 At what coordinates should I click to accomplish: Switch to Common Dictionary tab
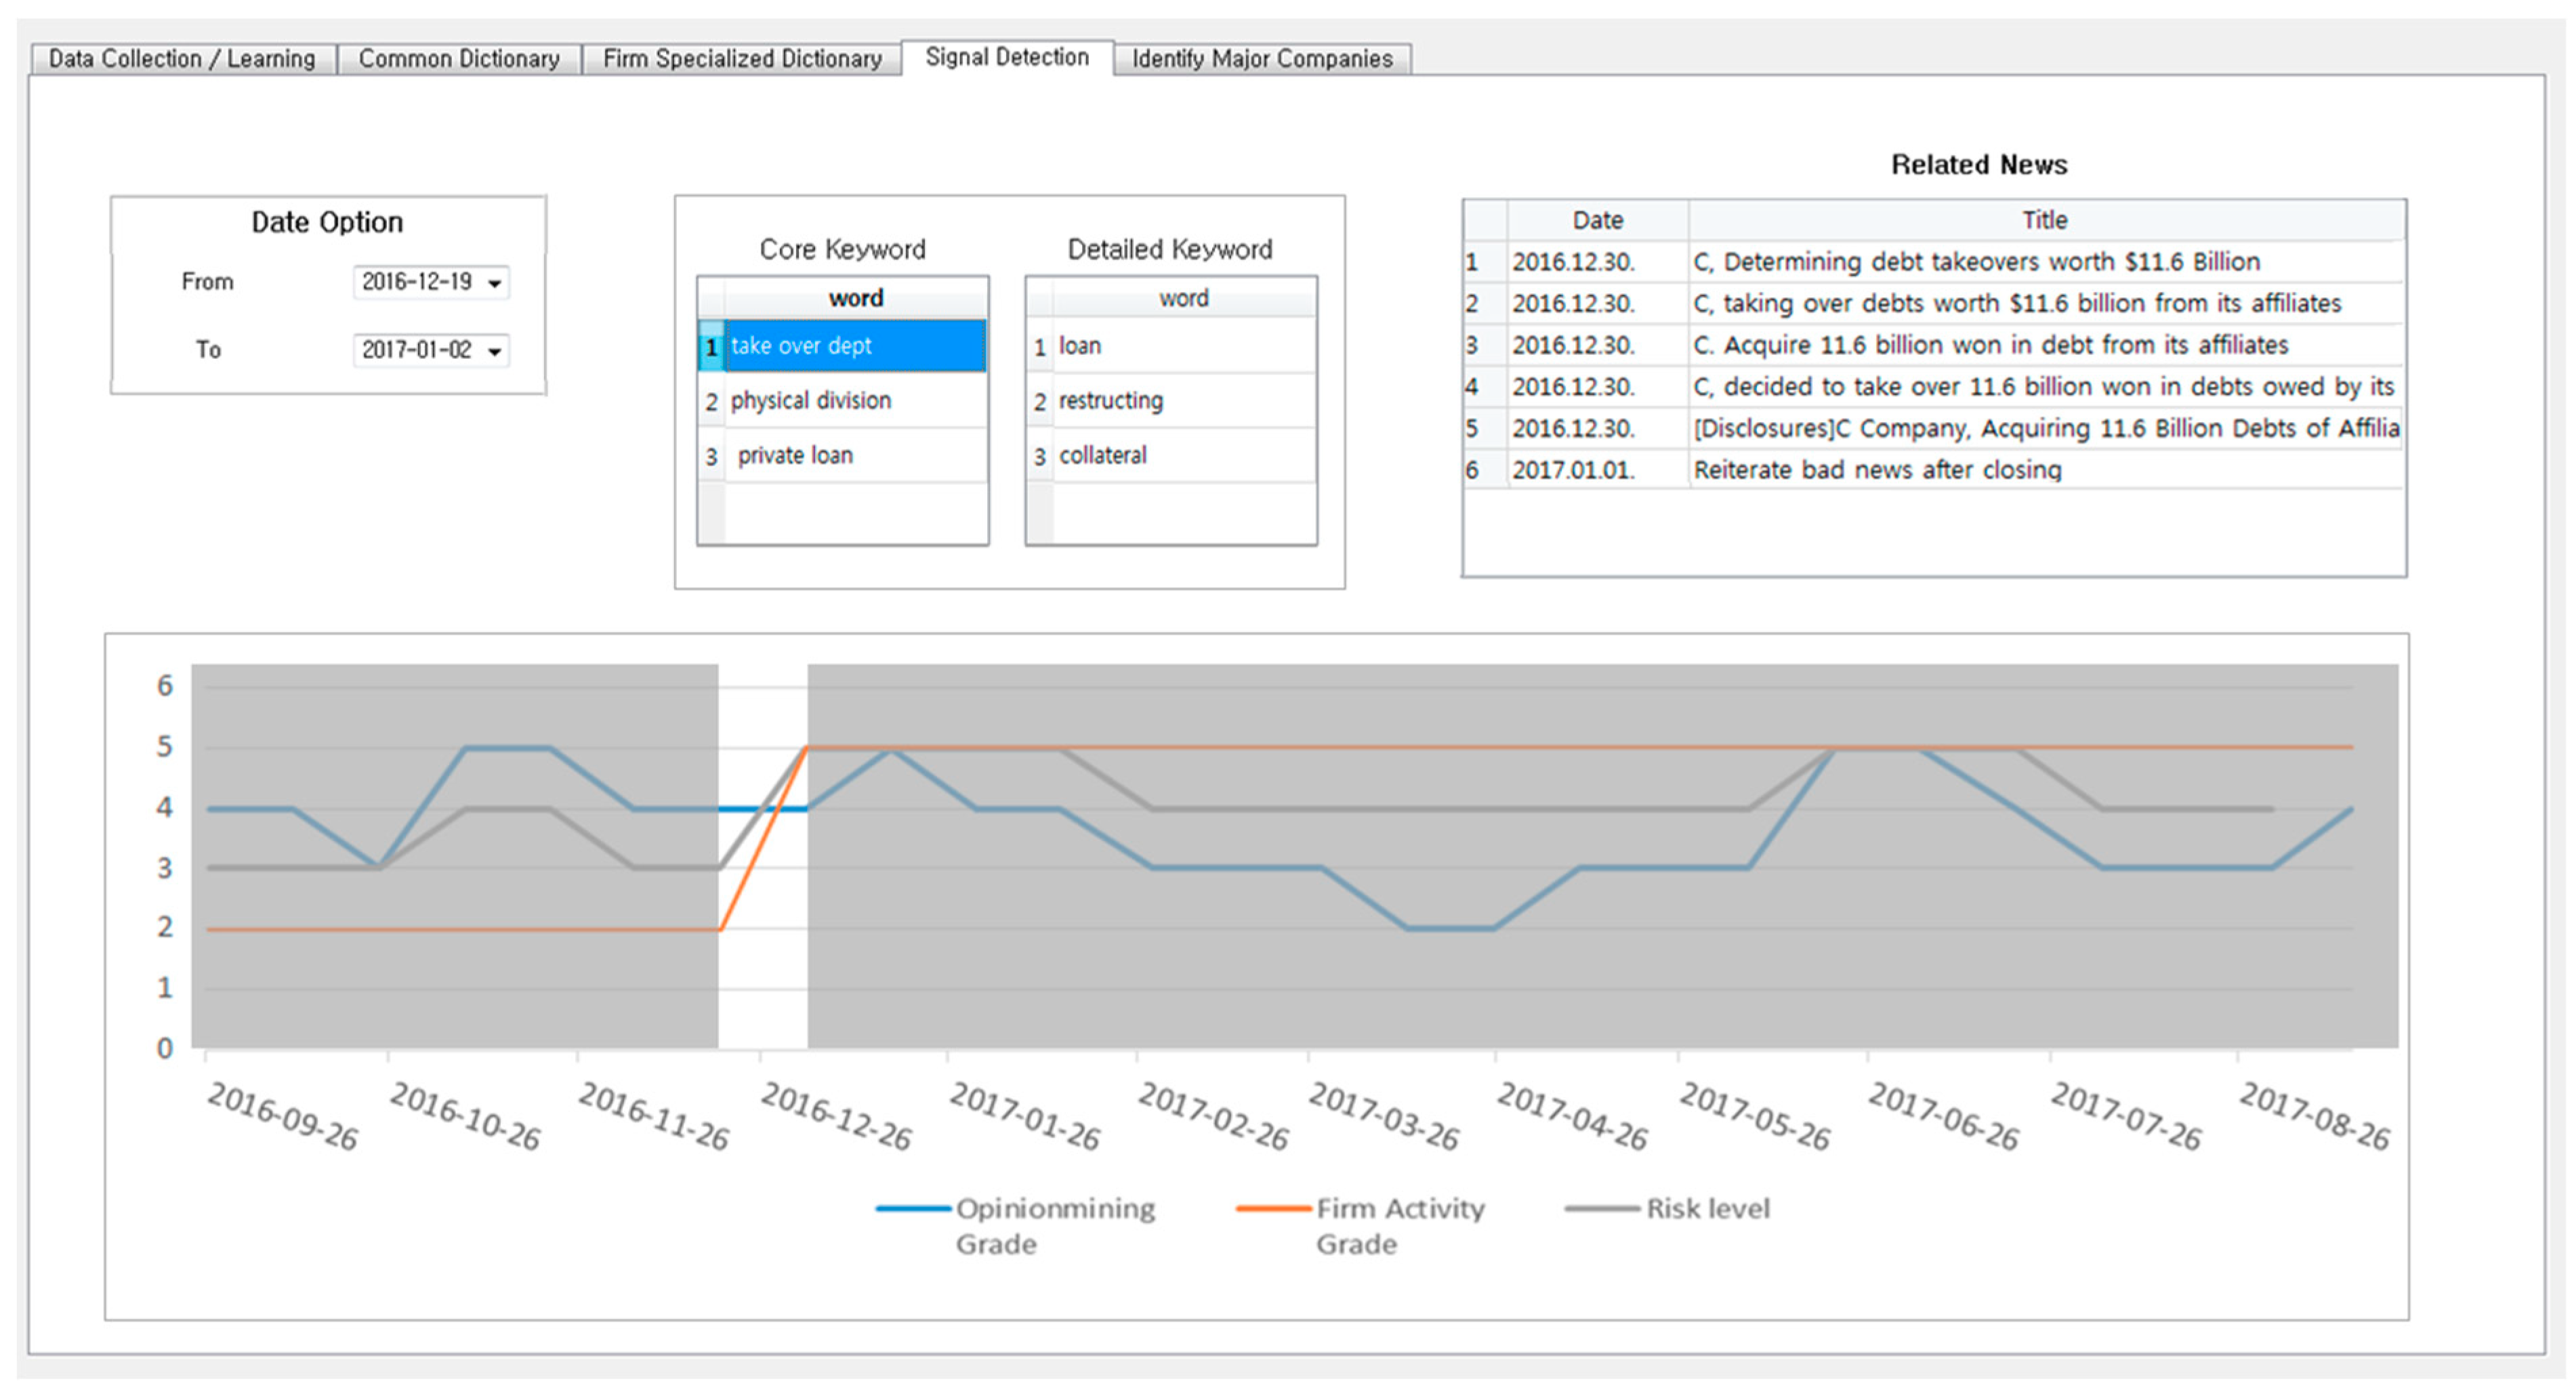pyautogui.click(x=459, y=59)
